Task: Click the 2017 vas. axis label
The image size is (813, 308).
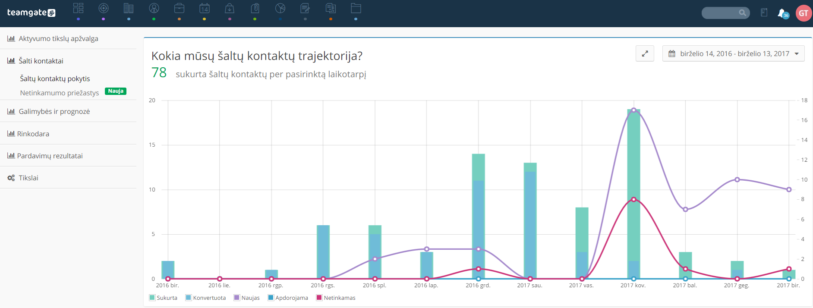Action: point(581,286)
